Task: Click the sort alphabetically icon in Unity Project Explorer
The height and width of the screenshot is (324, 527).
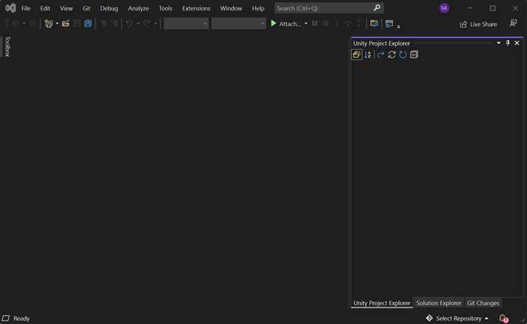Action: point(367,55)
